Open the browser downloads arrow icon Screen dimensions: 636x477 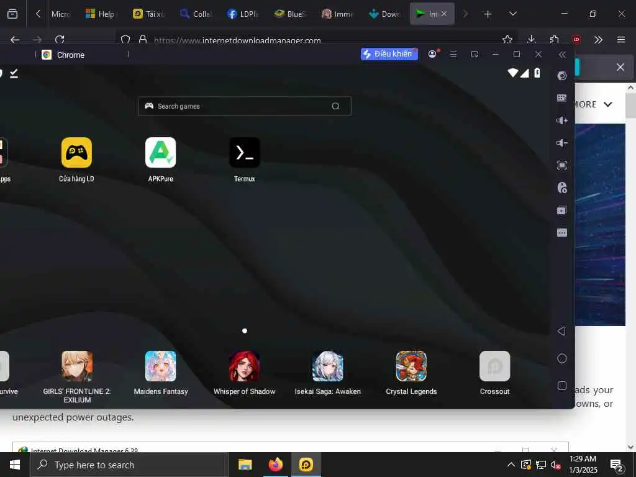point(532,39)
